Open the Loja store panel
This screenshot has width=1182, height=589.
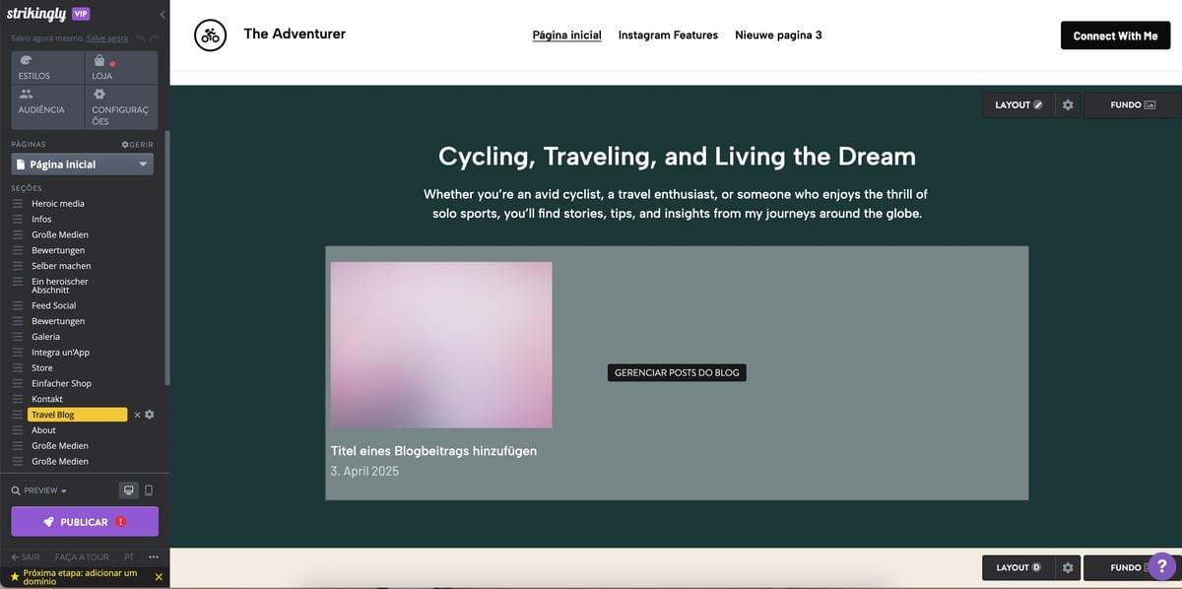pyautogui.click(x=121, y=67)
